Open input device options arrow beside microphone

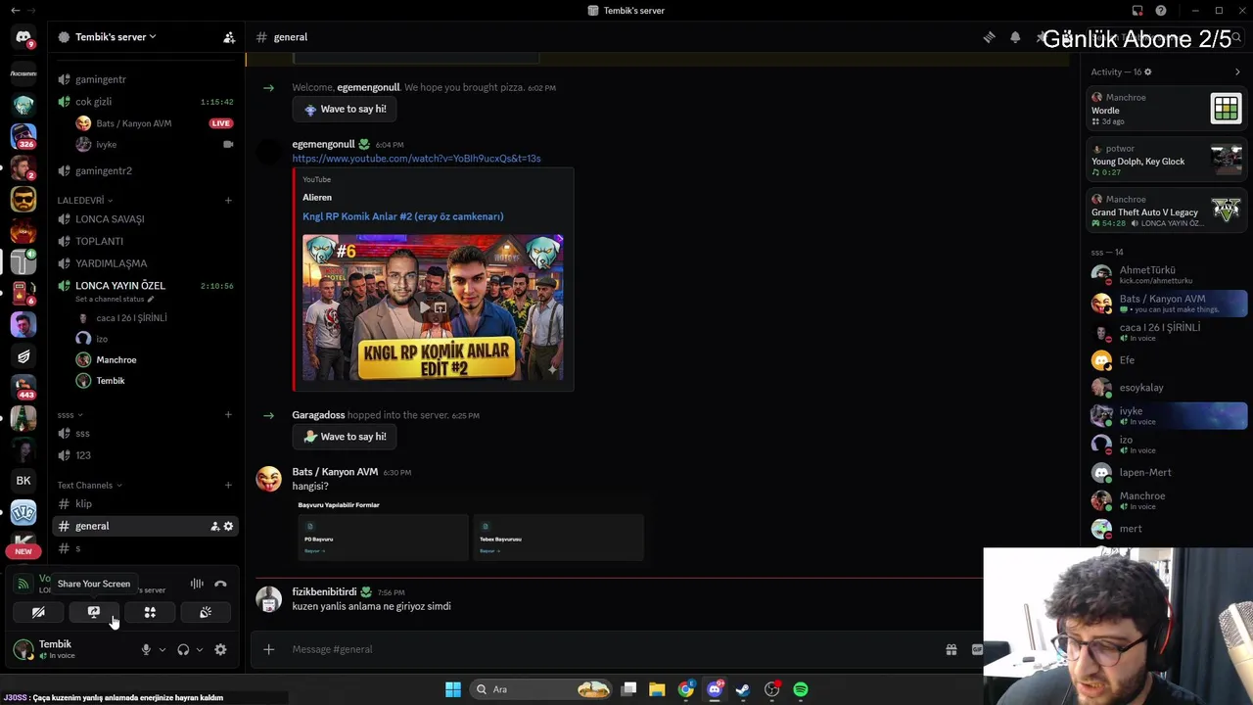tap(162, 650)
